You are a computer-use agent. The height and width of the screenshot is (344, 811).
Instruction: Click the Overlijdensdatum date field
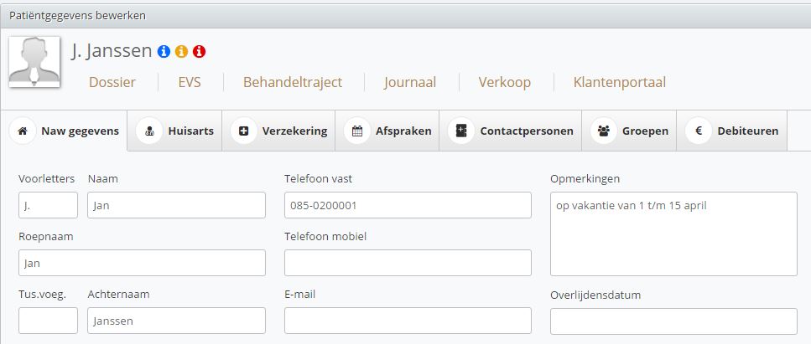point(673,321)
